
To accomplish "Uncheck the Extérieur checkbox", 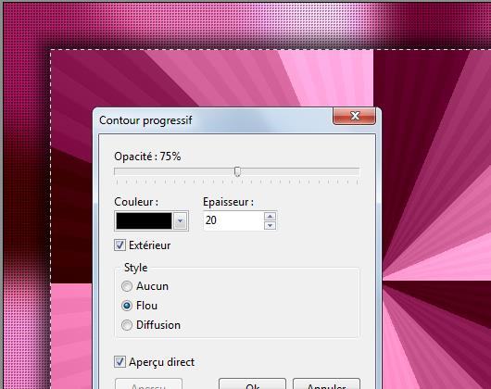I will [x=120, y=245].
